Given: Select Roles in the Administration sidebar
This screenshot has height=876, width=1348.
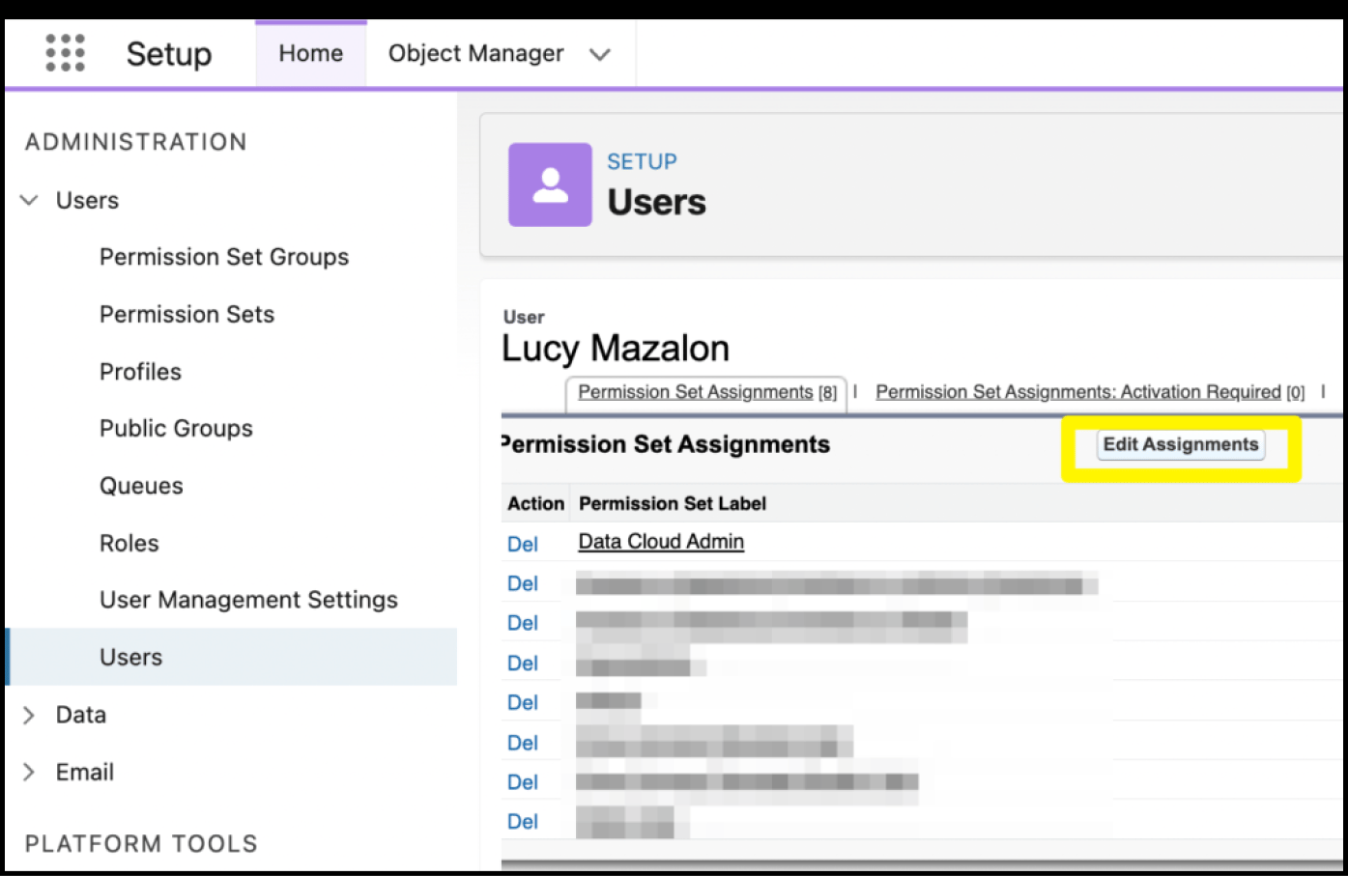Looking at the screenshot, I should point(129,543).
